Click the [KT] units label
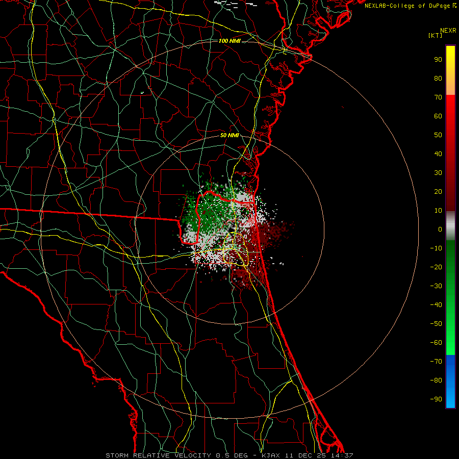The width and height of the screenshot is (459, 459). pyautogui.click(x=435, y=35)
